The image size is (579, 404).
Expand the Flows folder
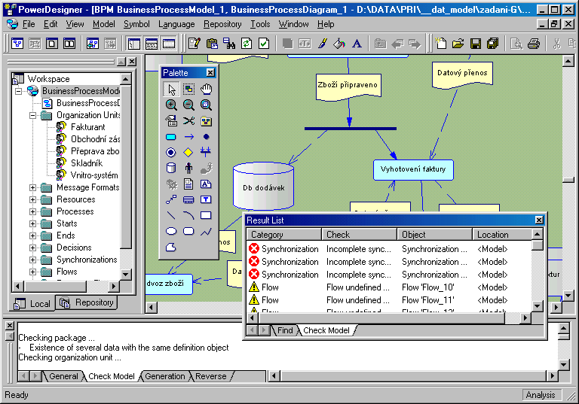[32, 272]
